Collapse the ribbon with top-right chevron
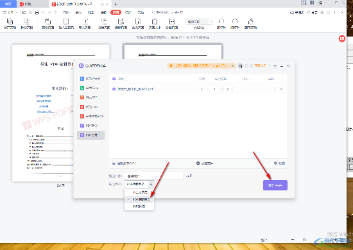 pyautogui.click(x=341, y=12)
